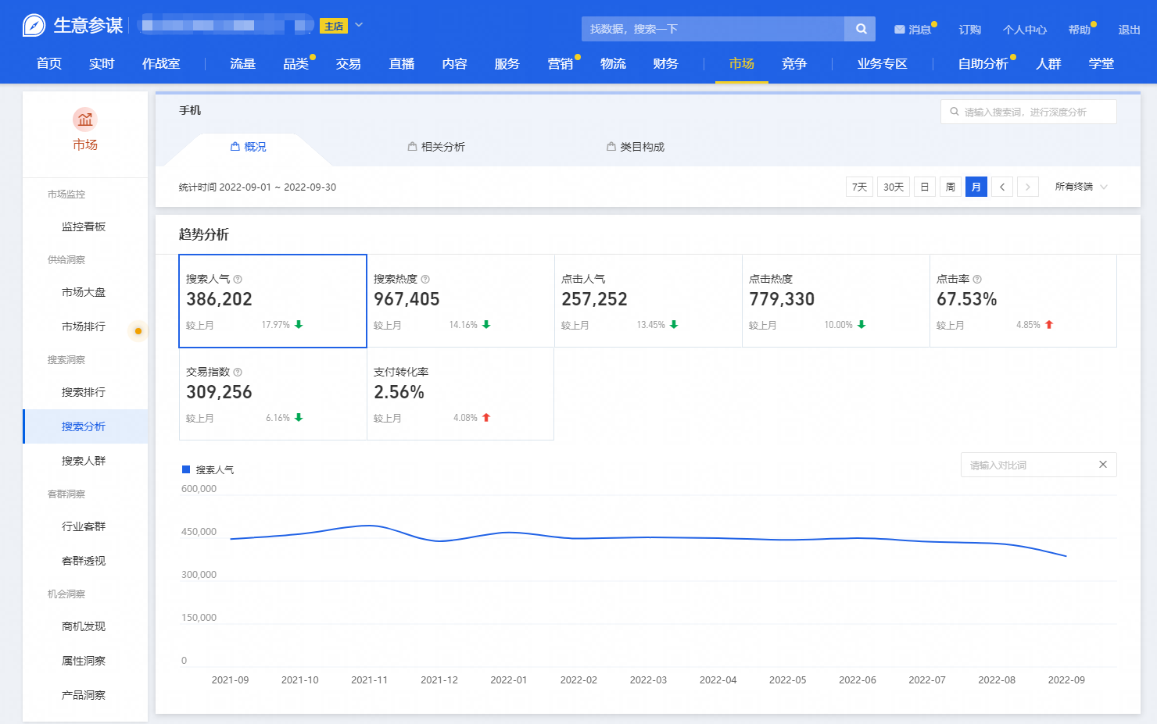Switch time granularity to 周
This screenshot has width=1157, height=724.
tap(951, 187)
